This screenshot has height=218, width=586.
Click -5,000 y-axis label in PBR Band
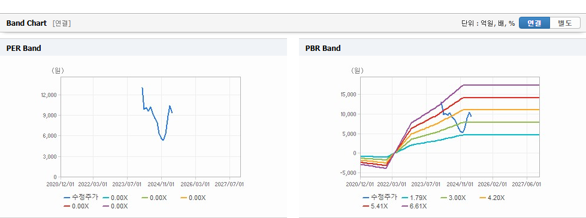point(348,172)
